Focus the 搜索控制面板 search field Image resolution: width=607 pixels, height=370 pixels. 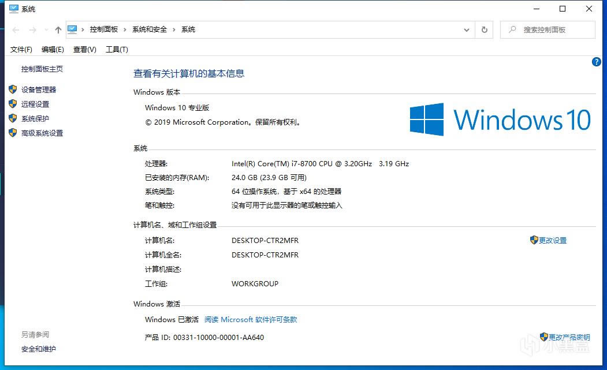tap(548, 30)
